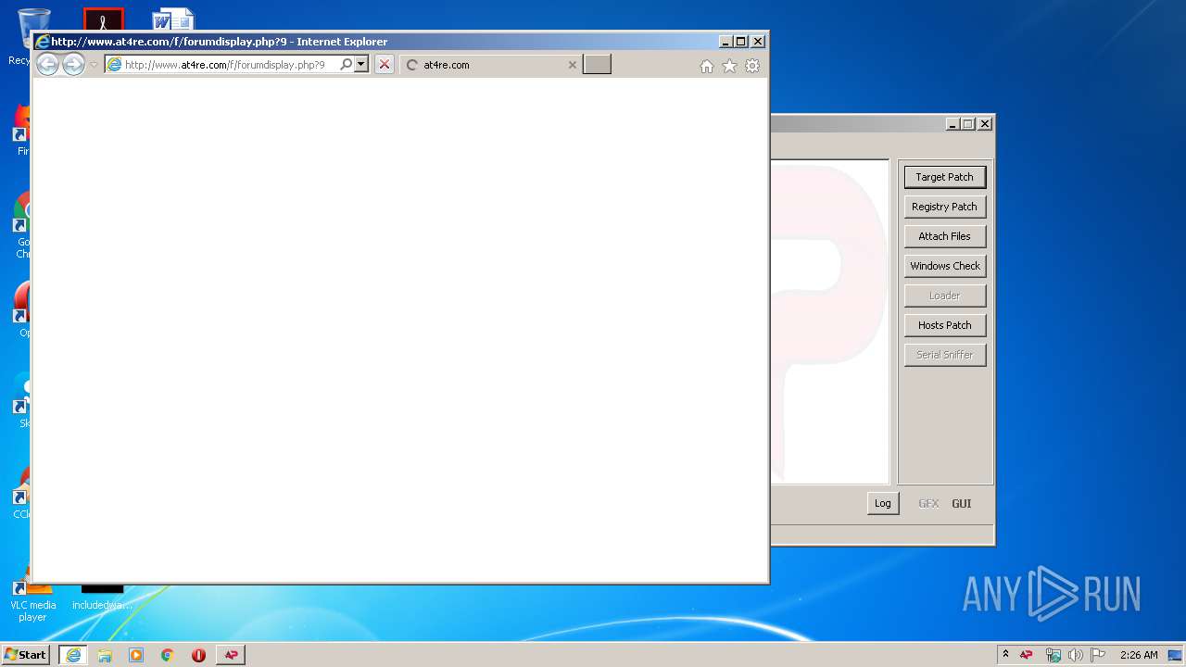
Task: Click the Hosts Patch button
Action: pos(945,325)
